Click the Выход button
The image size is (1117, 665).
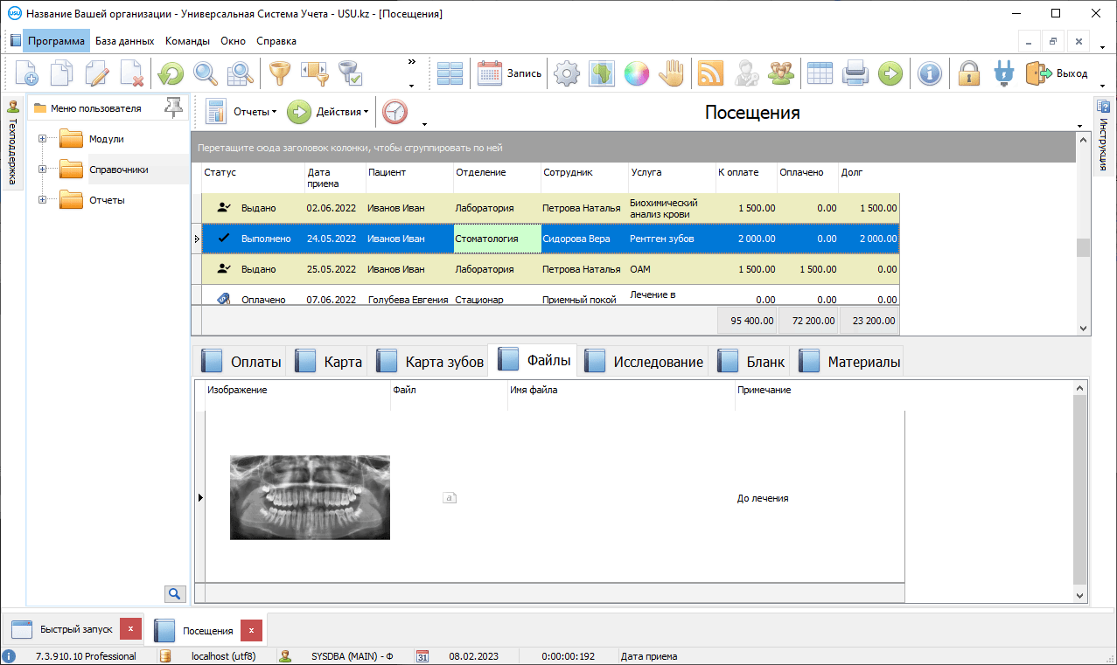click(x=1057, y=73)
